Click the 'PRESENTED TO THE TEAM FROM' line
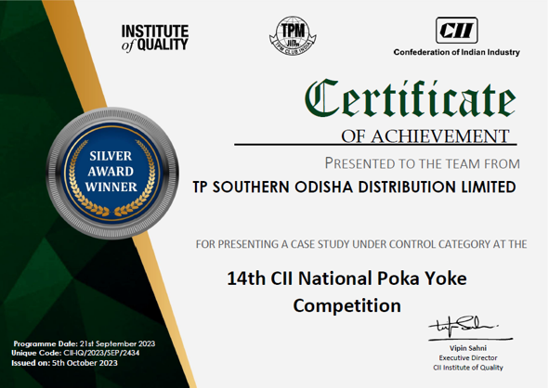This screenshot has height=388, width=549. [x=423, y=163]
